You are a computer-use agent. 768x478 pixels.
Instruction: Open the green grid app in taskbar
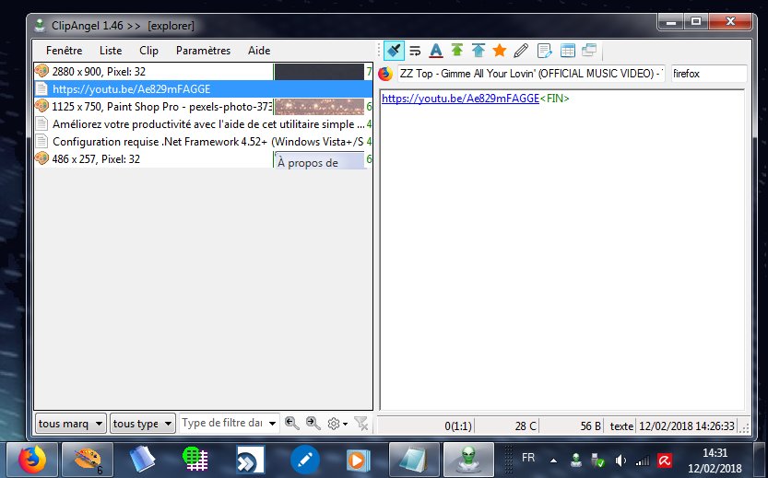pos(195,460)
